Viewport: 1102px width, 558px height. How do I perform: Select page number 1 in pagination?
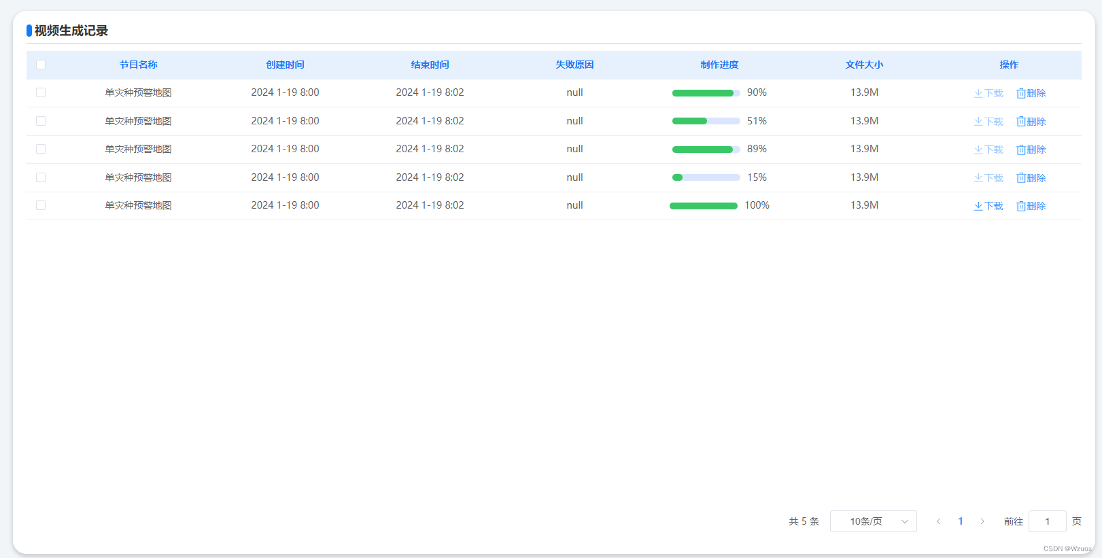pos(961,521)
